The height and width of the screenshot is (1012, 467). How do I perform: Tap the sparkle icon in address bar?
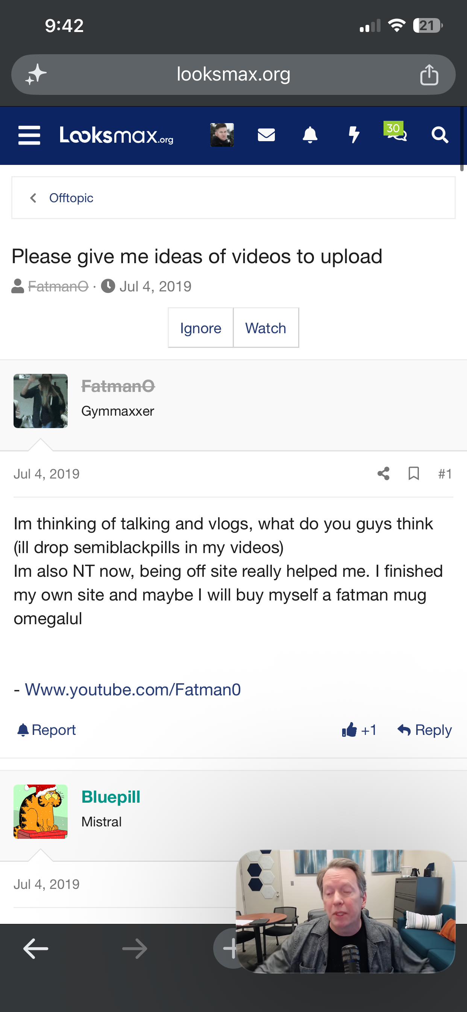pos(36,75)
